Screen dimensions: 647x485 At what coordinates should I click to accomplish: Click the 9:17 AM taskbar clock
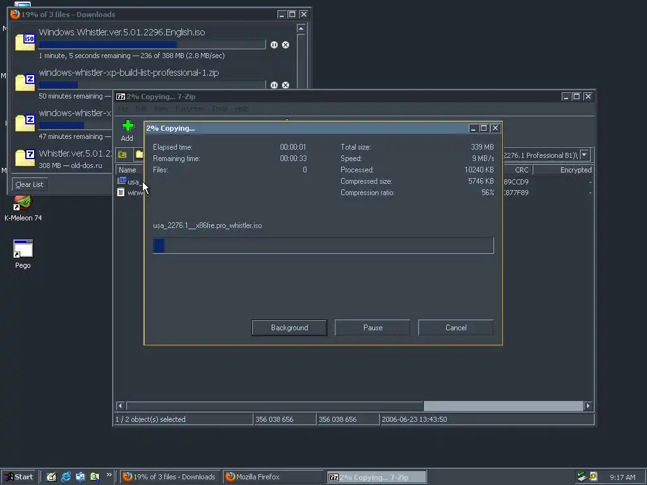[622, 477]
